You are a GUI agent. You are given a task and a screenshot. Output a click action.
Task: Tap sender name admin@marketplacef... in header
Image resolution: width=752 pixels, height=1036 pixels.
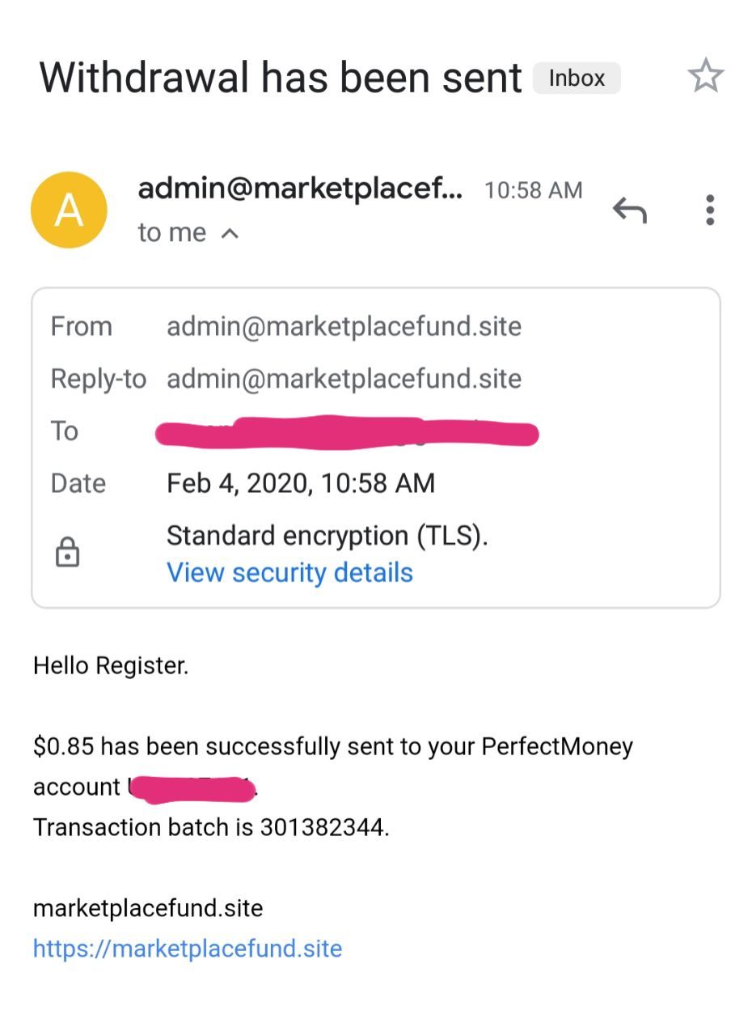300,189
